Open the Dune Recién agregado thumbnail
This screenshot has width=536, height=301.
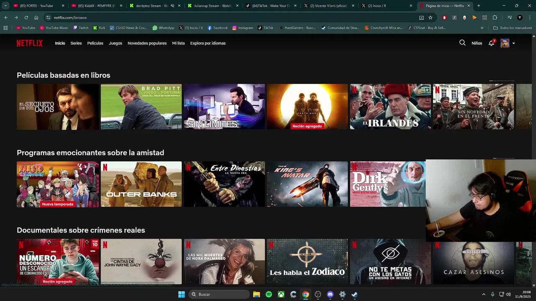pos(307,107)
